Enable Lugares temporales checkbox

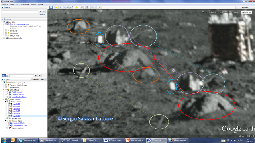click(4, 38)
